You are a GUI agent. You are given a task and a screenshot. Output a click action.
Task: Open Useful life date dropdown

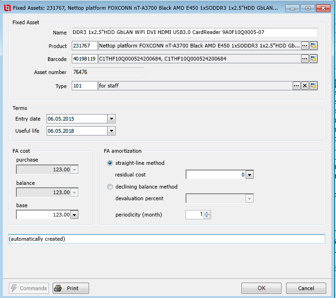tap(111, 131)
